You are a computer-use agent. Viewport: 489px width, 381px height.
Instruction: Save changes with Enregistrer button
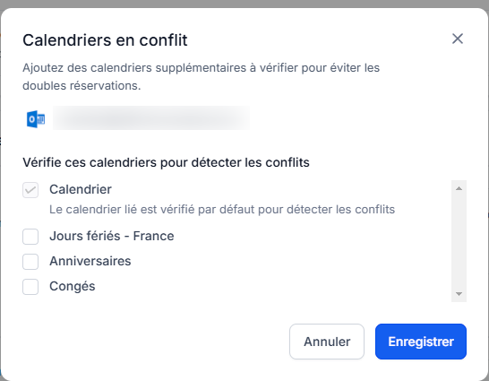421,342
